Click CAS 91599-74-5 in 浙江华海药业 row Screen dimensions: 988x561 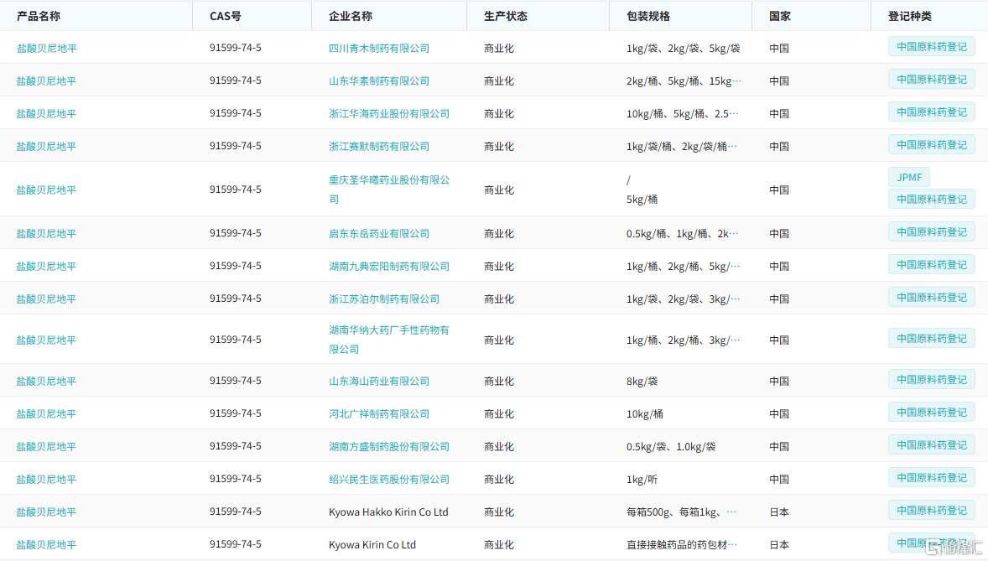tap(236, 113)
